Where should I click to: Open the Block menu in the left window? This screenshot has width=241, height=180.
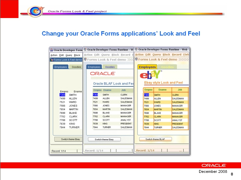(77, 55)
